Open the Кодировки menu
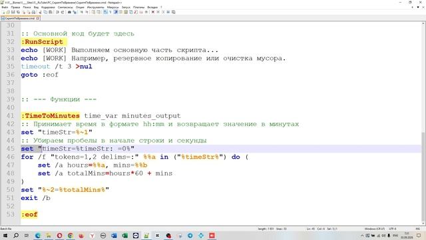Image resolution: width=426 pixels, height=240 pixels. (48, 7)
